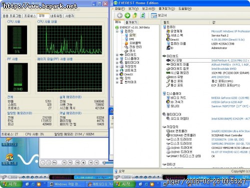Click Windows 작업 관리자 taskbar button
This screenshot has width=250, height=188.
point(66,184)
